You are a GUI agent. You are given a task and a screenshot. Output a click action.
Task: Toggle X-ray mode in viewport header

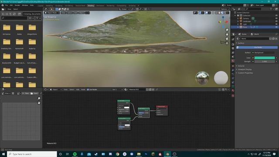[x=213, y=13]
